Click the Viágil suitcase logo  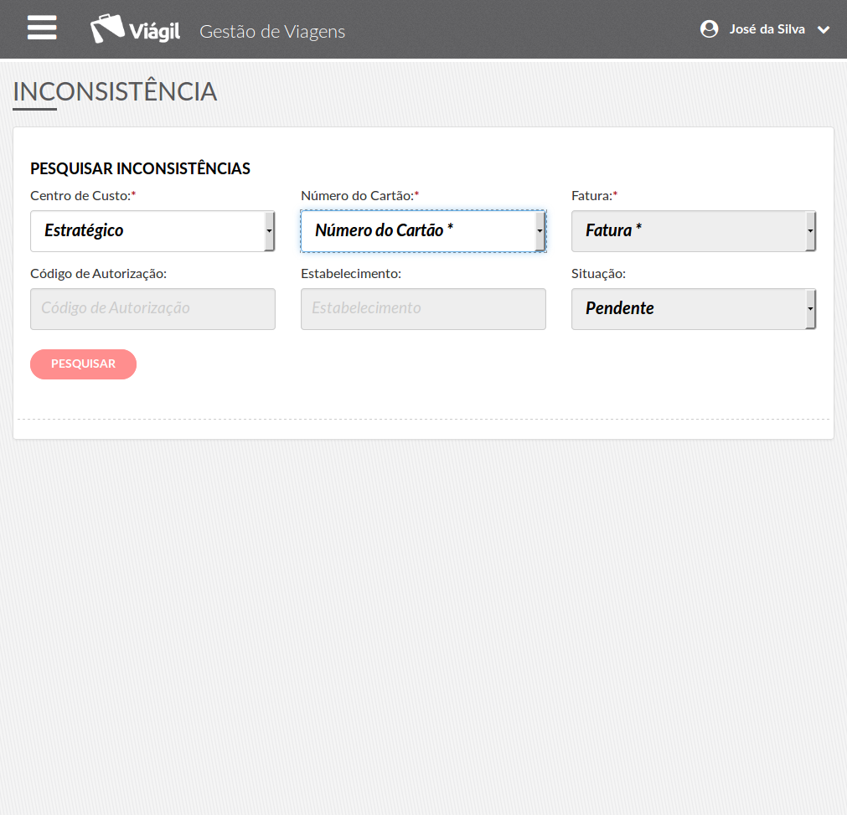point(135,29)
